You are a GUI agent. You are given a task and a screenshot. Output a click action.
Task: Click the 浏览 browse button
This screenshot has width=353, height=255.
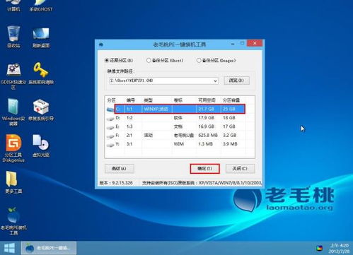click(236, 81)
